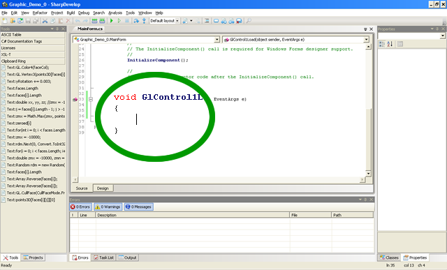Expand the C# Documentation Tags category

click(x=33, y=41)
